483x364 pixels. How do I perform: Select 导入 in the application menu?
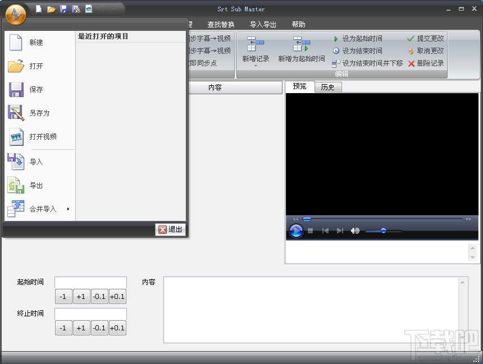click(x=40, y=162)
